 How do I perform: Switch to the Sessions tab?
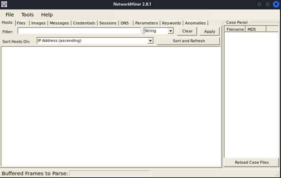click(x=108, y=23)
